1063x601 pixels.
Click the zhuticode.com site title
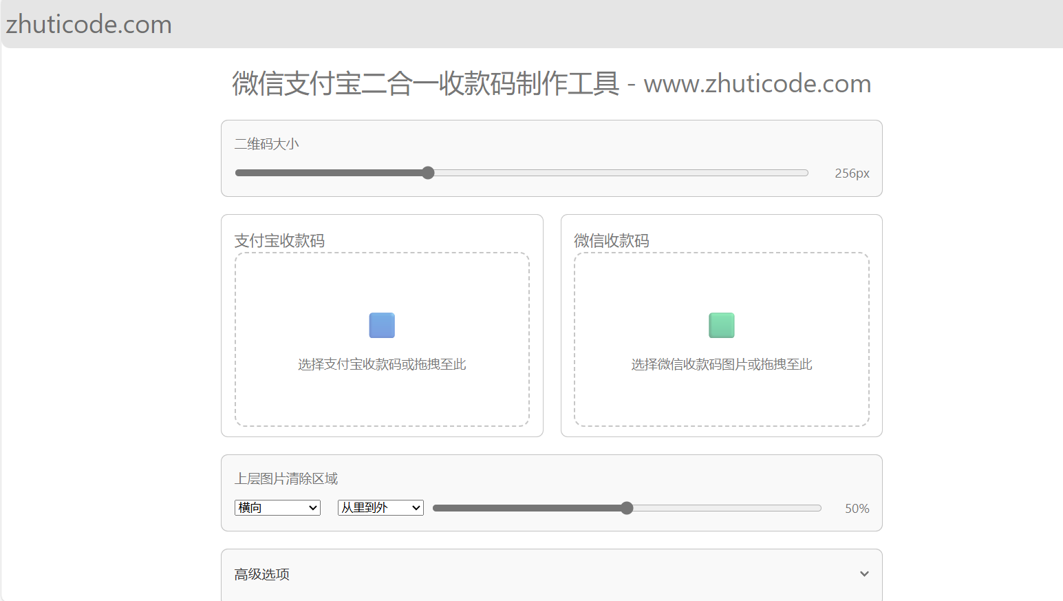89,24
